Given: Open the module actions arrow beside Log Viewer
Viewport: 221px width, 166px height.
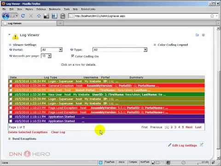Looking at the screenshot, I should click(x=9, y=35).
